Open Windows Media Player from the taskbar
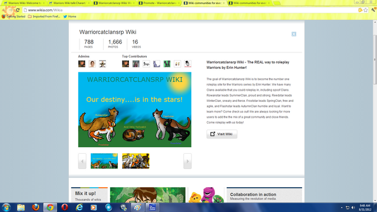This screenshot has height=212, width=377. (94, 207)
